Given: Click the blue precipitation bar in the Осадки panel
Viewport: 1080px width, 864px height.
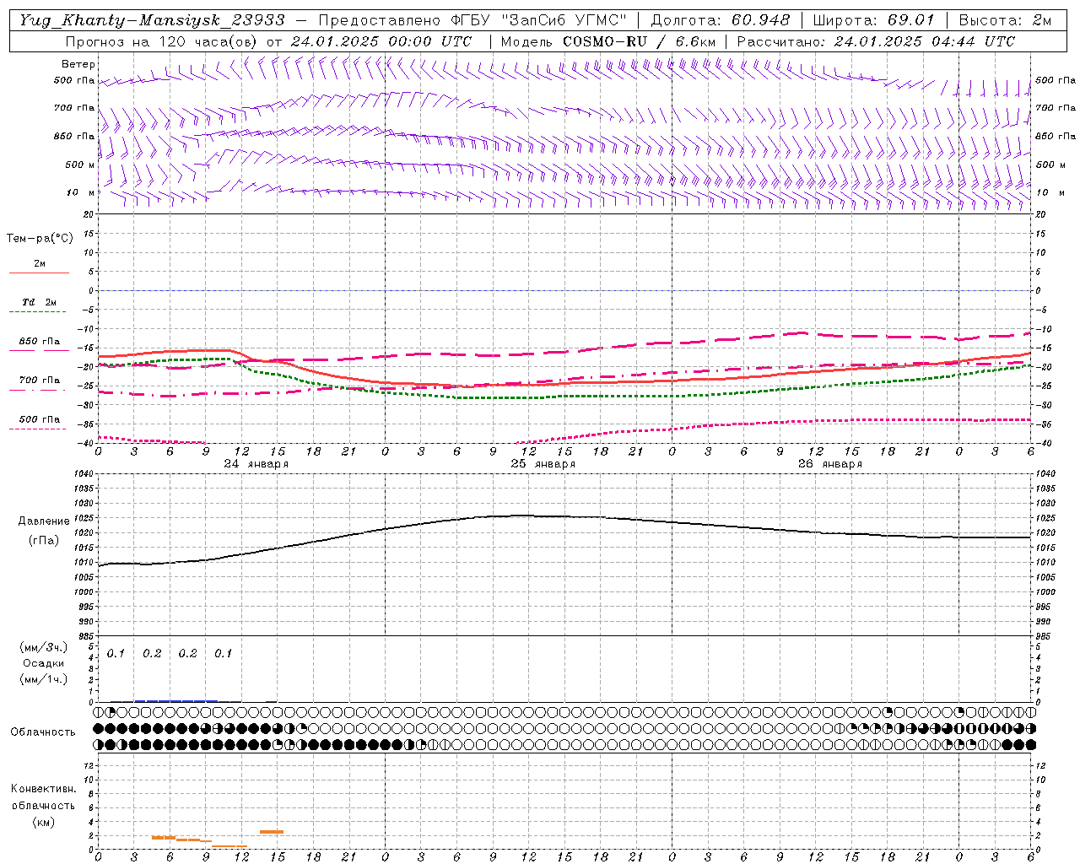Looking at the screenshot, I should (x=175, y=700).
